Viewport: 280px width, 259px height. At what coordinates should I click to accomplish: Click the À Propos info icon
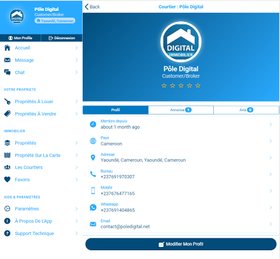(7, 221)
